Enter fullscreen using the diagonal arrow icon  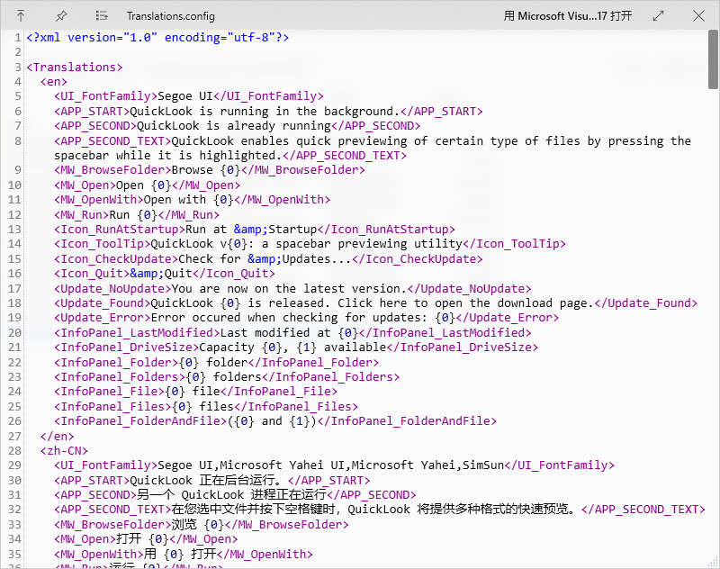pyautogui.click(x=659, y=15)
